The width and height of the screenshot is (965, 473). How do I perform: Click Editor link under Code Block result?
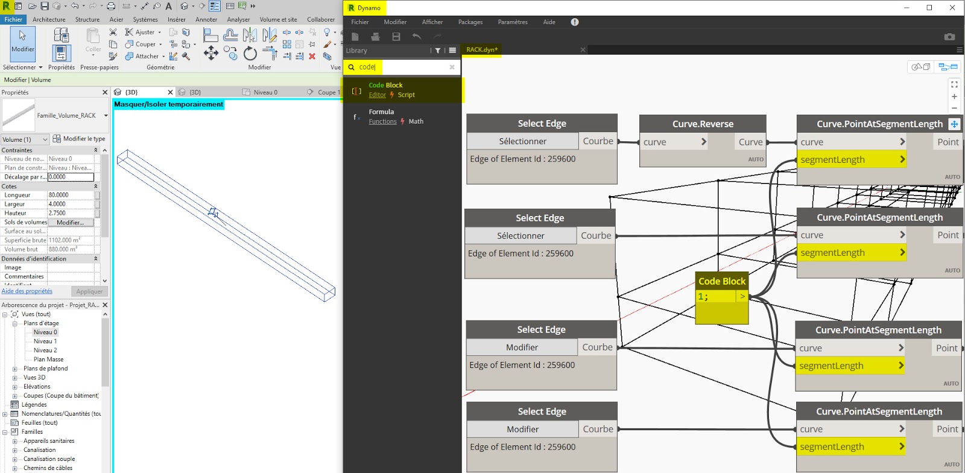378,95
